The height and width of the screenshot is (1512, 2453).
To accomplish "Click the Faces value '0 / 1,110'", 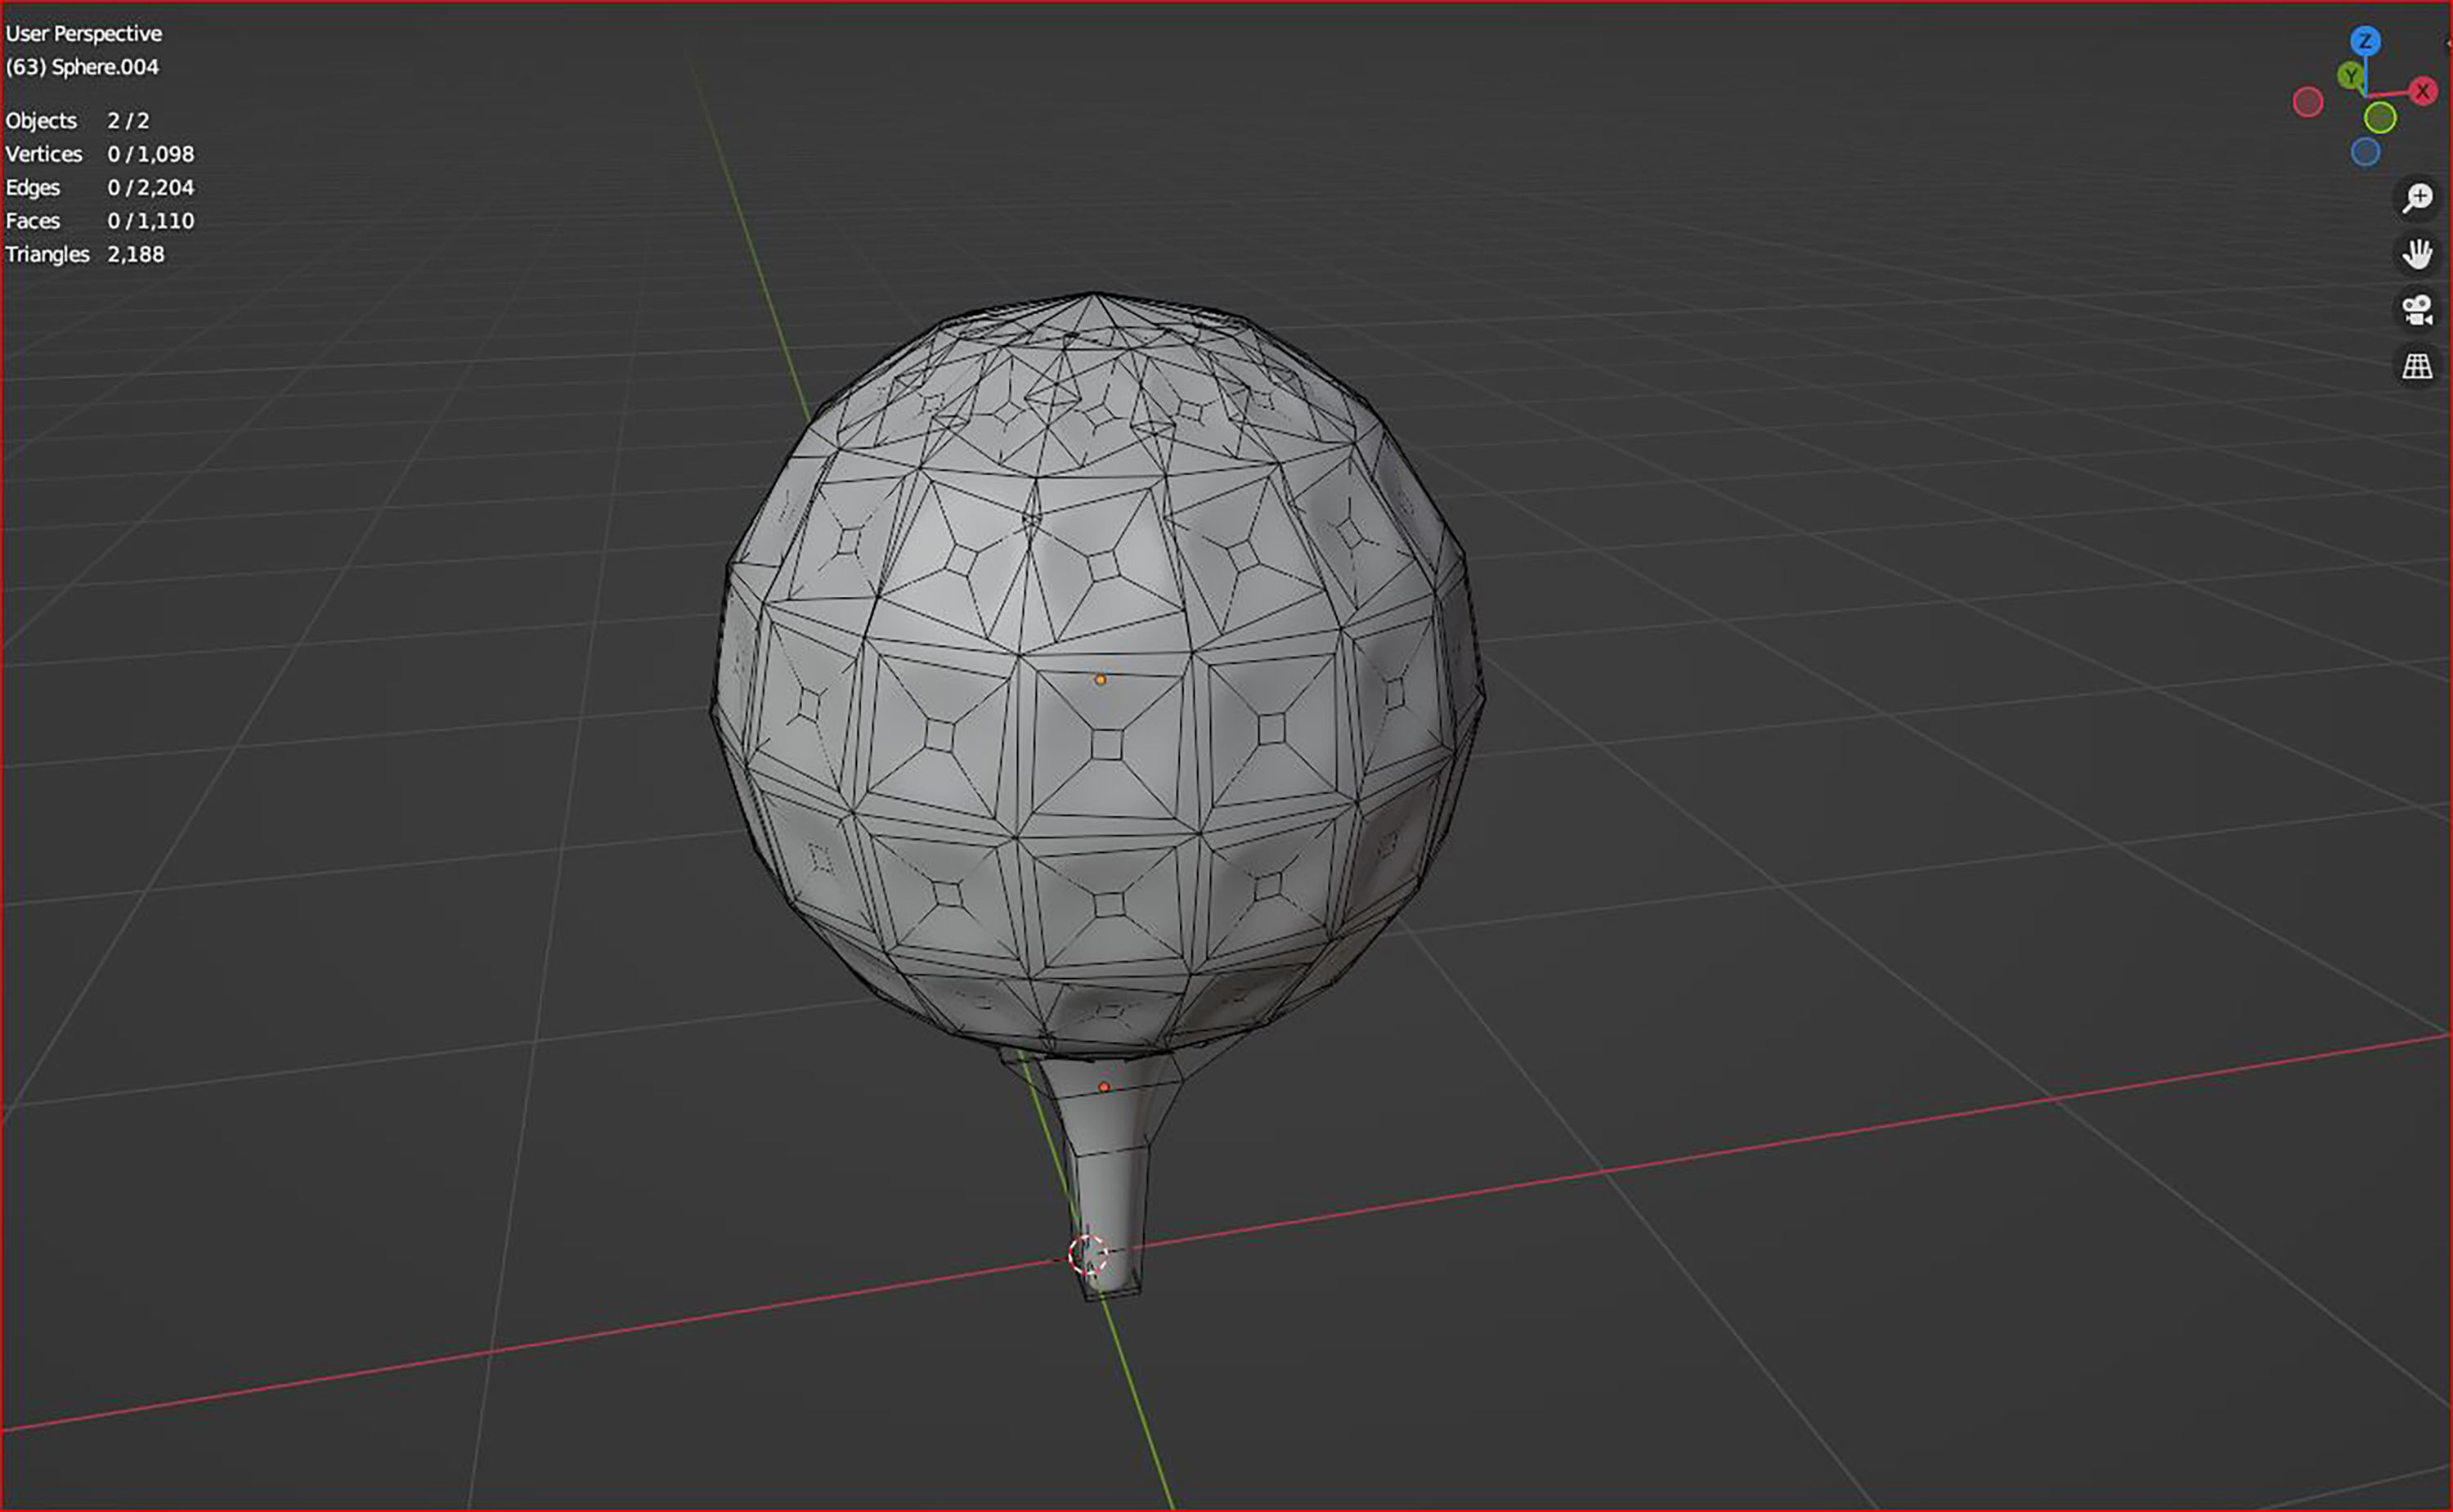I will [x=151, y=221].
